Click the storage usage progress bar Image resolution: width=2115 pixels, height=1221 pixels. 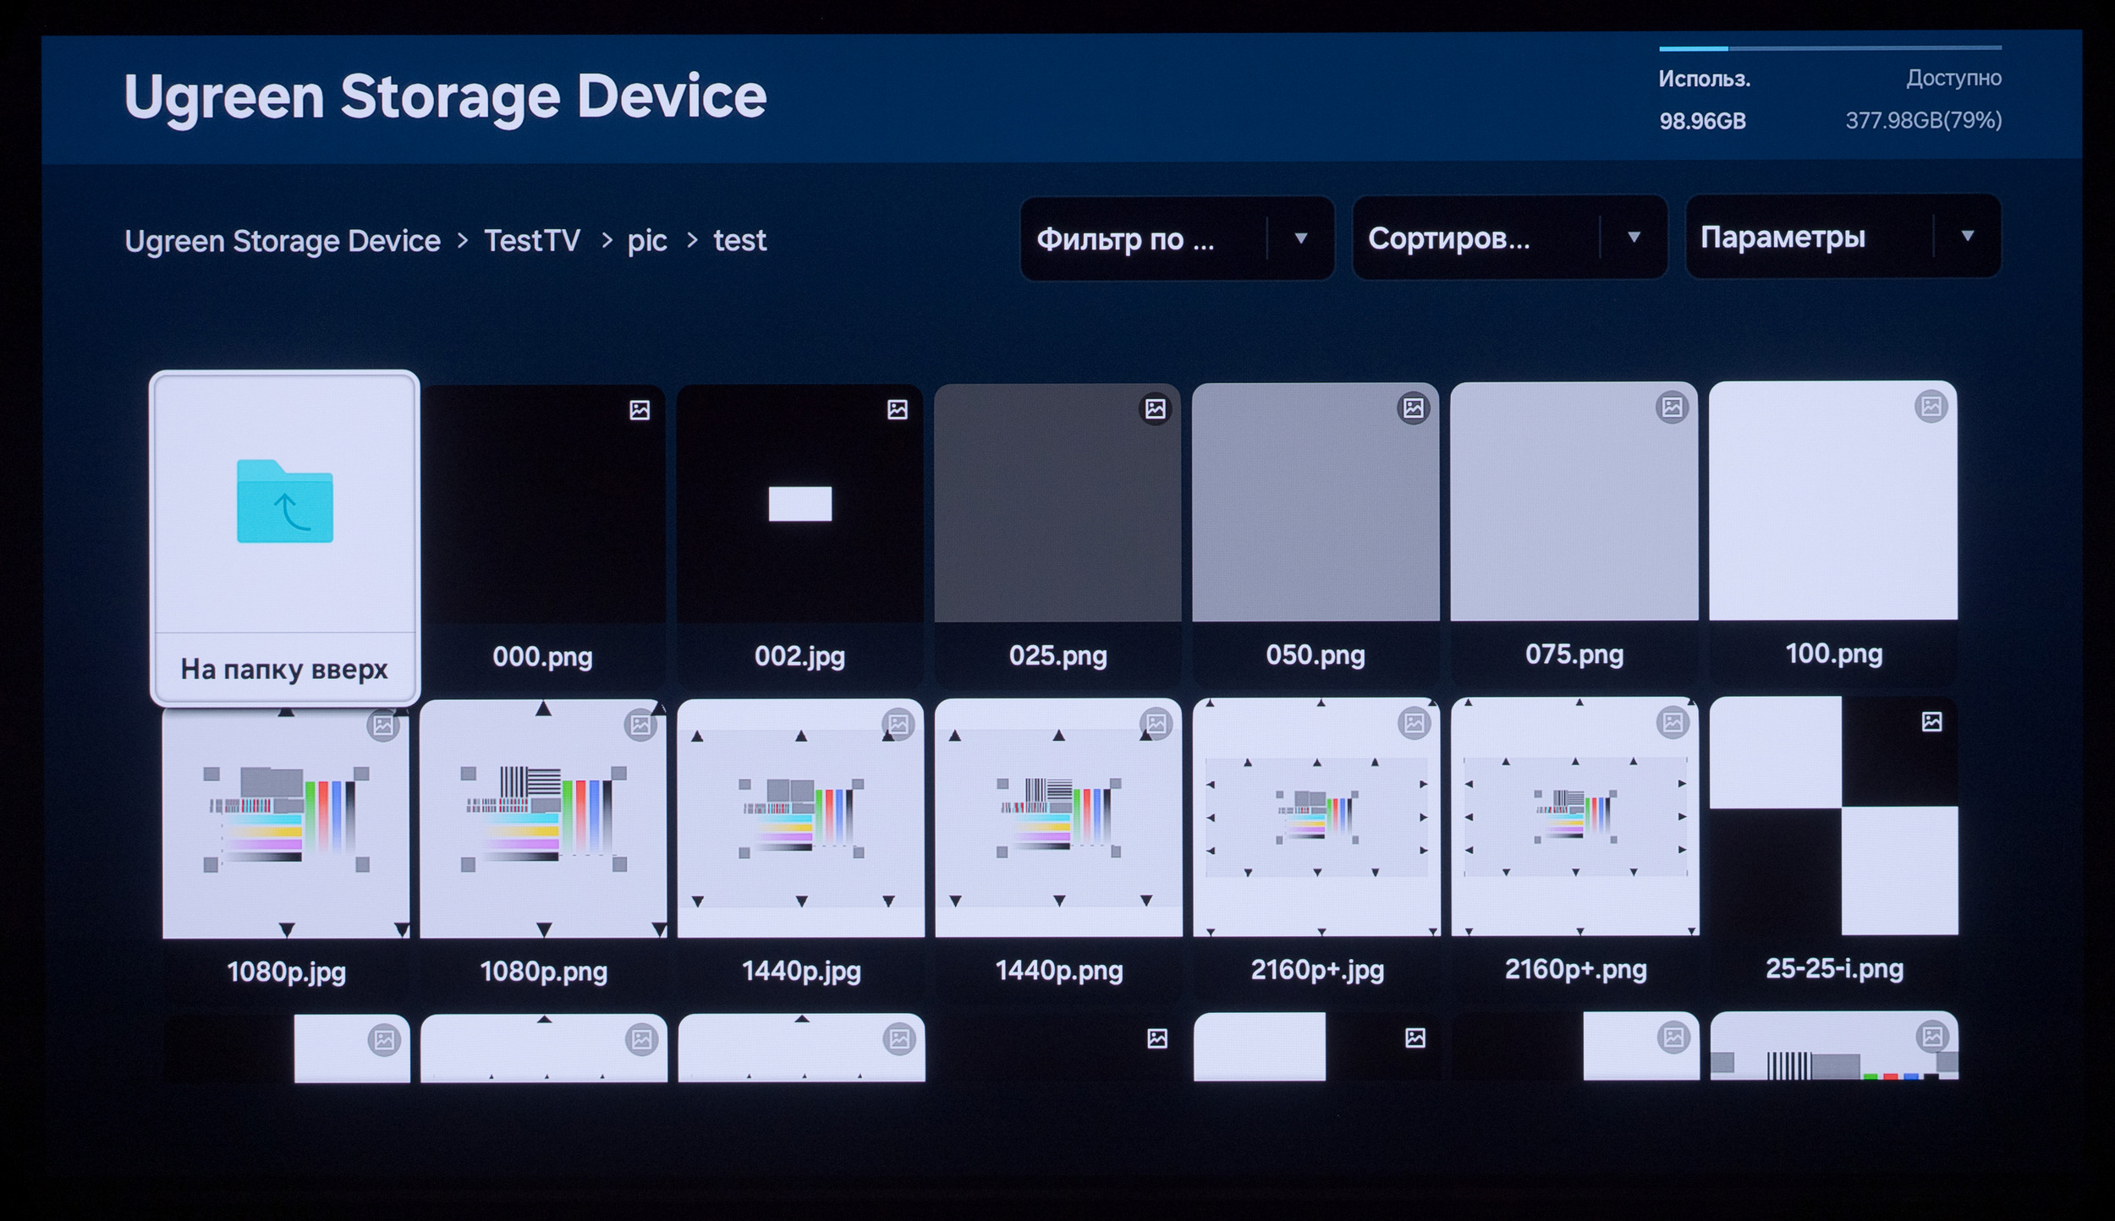pos(1829,48)
